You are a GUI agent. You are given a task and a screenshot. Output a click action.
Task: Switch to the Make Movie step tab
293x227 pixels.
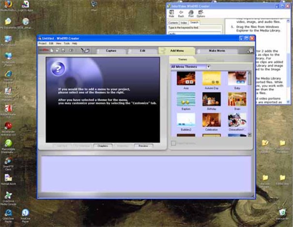pyautogui.click(x=217, y=51)
